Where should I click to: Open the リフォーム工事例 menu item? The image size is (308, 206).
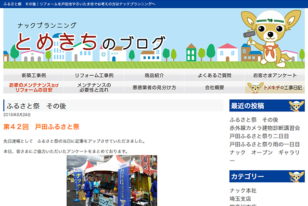(94, 76)
